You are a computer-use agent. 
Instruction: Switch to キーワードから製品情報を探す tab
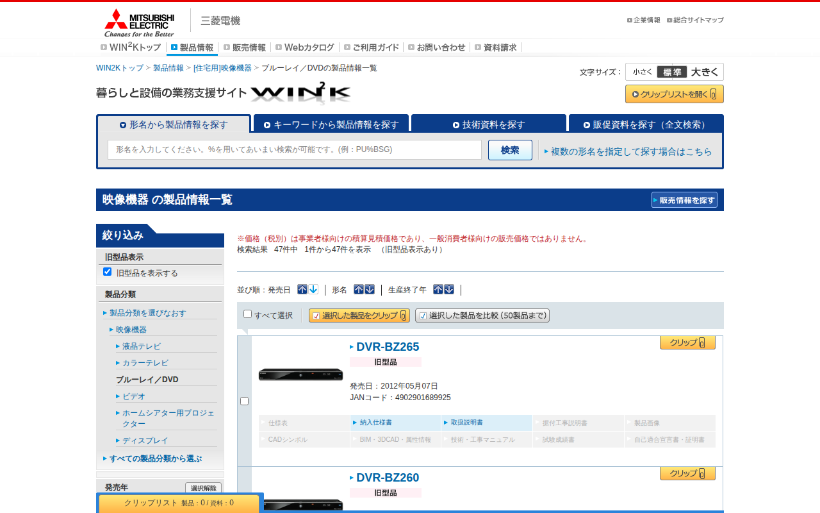coord(331,124)
